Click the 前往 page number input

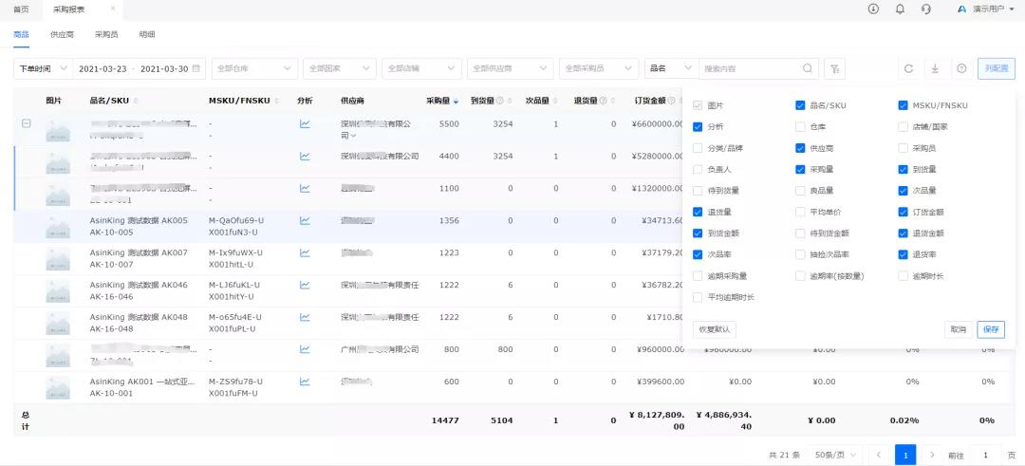(x=986, y=456)
